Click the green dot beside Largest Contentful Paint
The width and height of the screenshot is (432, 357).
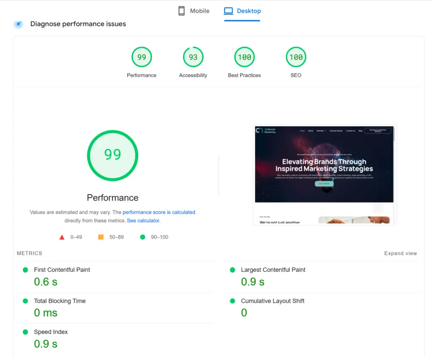click(232, 270)
